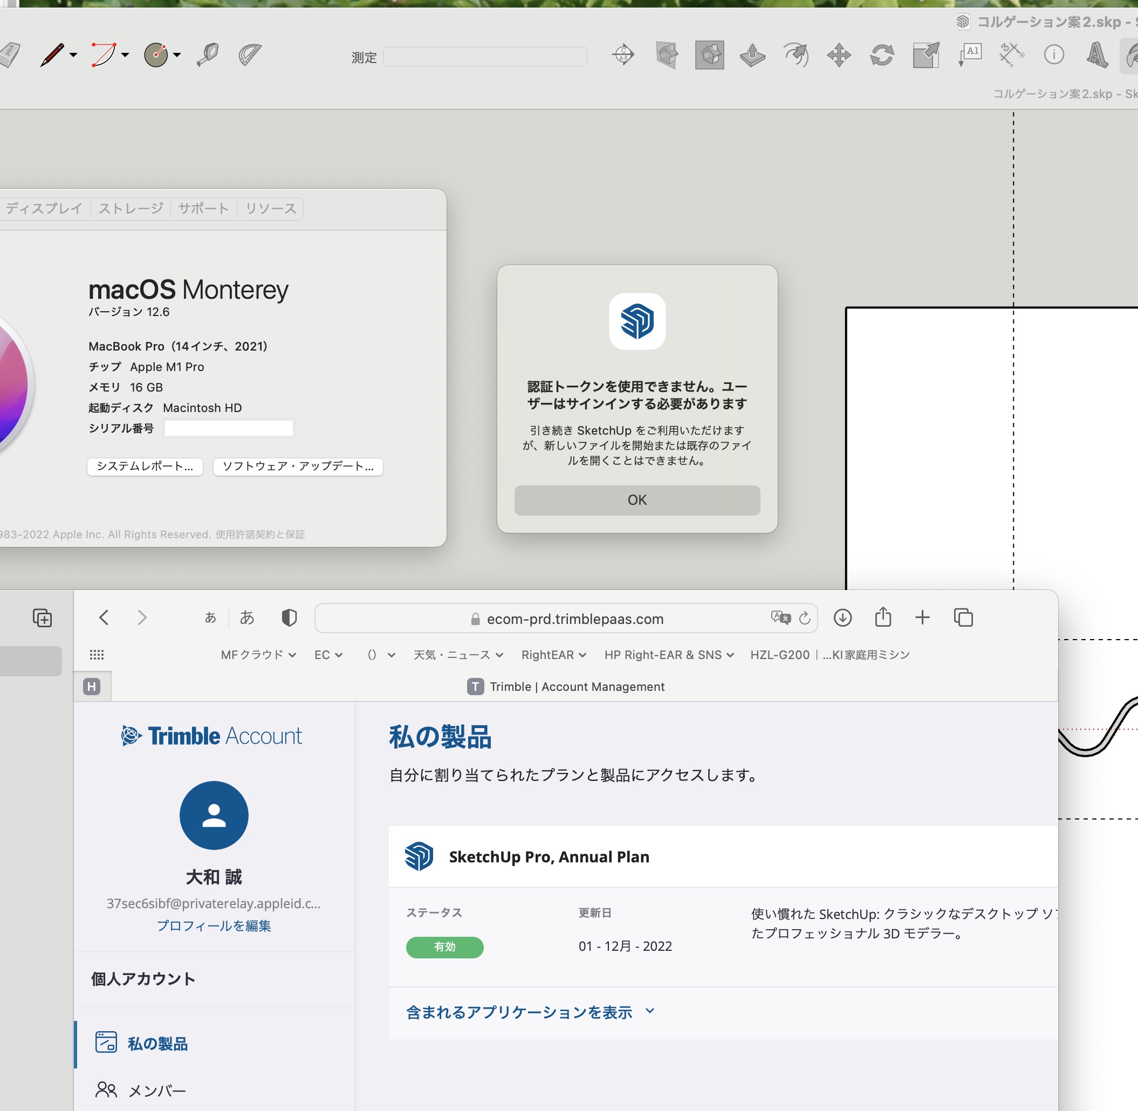Image resolution: width=1138 pixels, height=1111 pixels.
Task: Select the Circle tool
Action: pyautogui.click(x=155, y=54)
